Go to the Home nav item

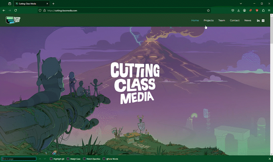[x=195, y=20]
